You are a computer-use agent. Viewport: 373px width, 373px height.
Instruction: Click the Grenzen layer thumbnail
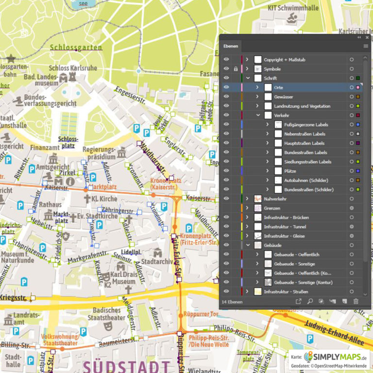click(x=258, y=208)
